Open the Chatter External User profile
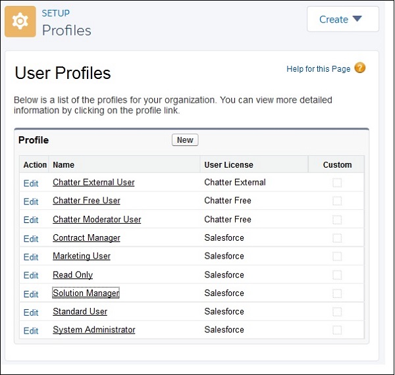 (x=93, y=183)
